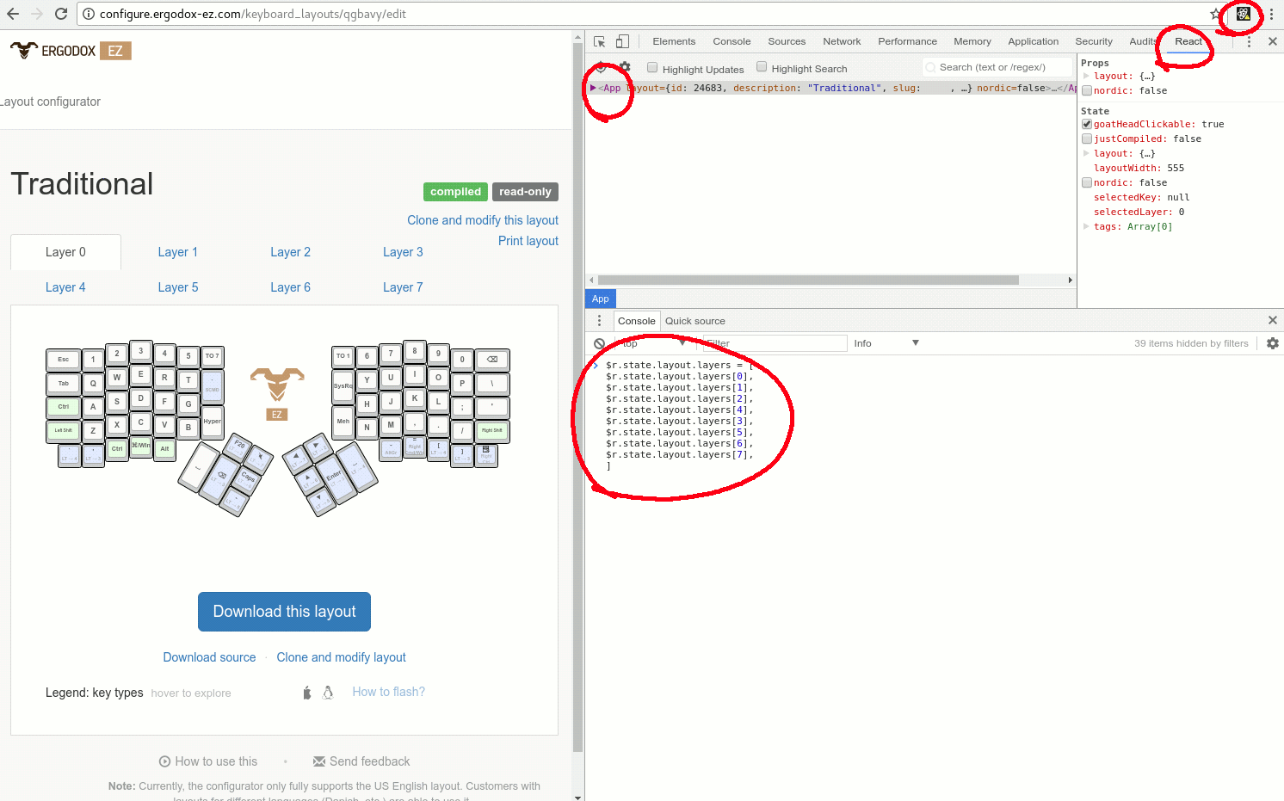Open the Chrome three-dot menu
Image resolution: width=1284 pixels, height=801 pixels.
coord(1271,14)
